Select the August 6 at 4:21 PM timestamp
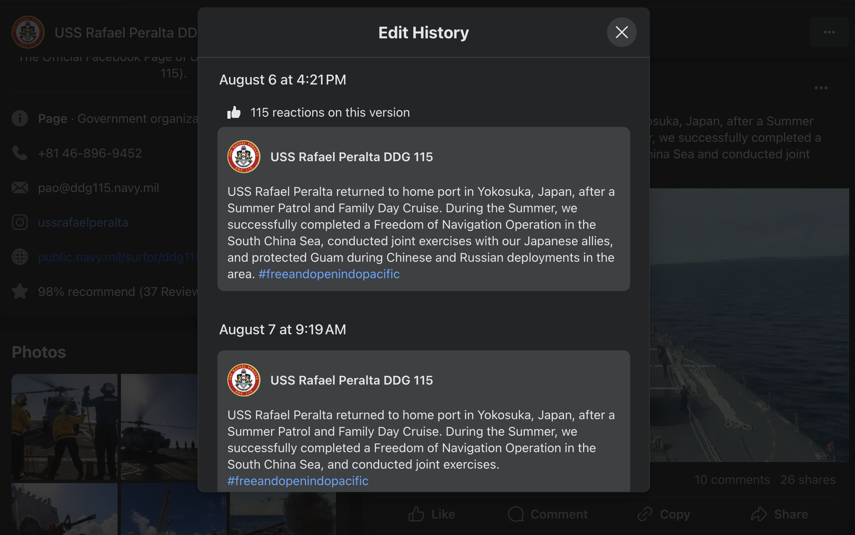855x535 pixels. click(283, 80)
